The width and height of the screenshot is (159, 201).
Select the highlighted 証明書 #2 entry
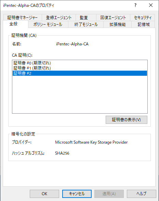[80, 73]
